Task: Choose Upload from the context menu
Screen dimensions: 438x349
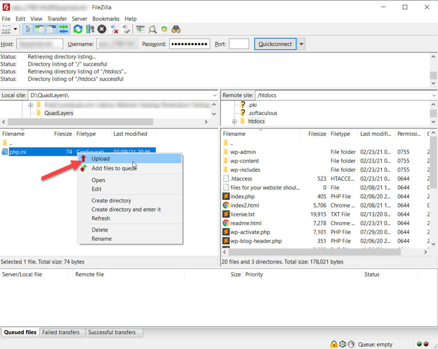Action: tap(130, 158)
